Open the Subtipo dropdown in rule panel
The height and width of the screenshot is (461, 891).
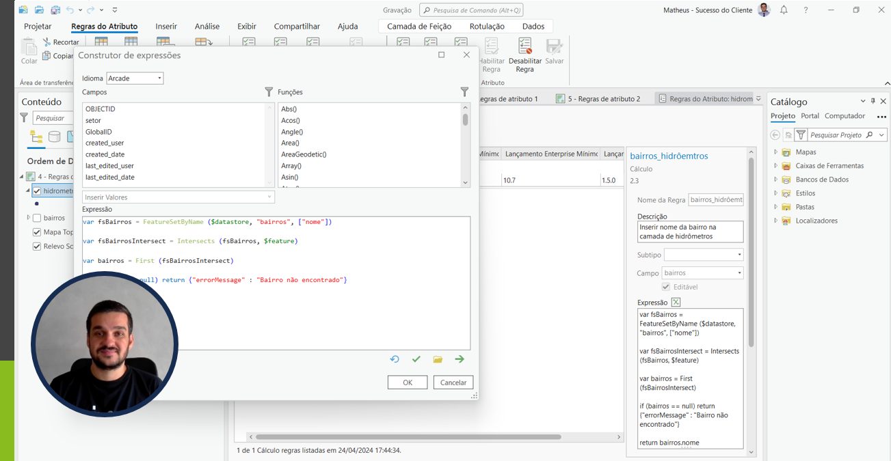click(703, 255)
